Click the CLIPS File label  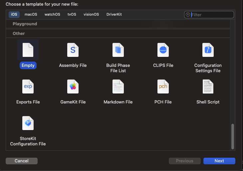pyautogui.click(x=163, y=65)
